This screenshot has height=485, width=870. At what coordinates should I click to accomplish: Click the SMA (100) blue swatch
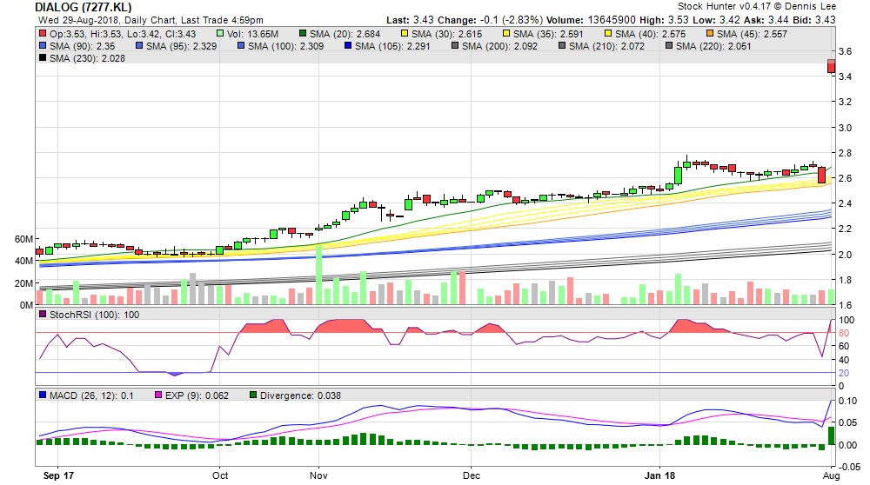point(241,46)
